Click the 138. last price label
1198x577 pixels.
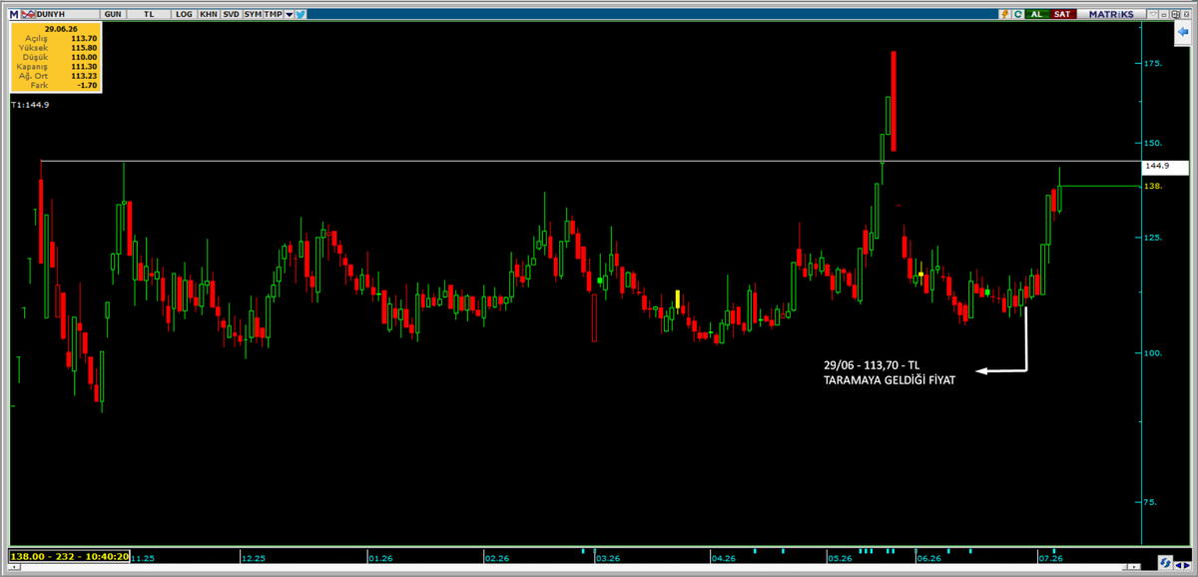point(1152,186)
